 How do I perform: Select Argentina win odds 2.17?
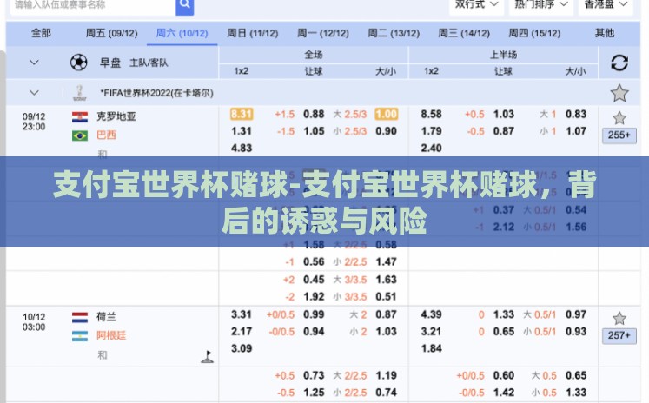pos(242,332)
